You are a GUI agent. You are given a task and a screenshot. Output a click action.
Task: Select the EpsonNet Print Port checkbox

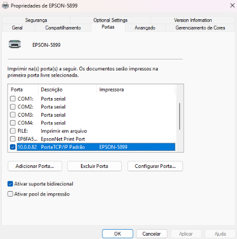click(13, 139)
